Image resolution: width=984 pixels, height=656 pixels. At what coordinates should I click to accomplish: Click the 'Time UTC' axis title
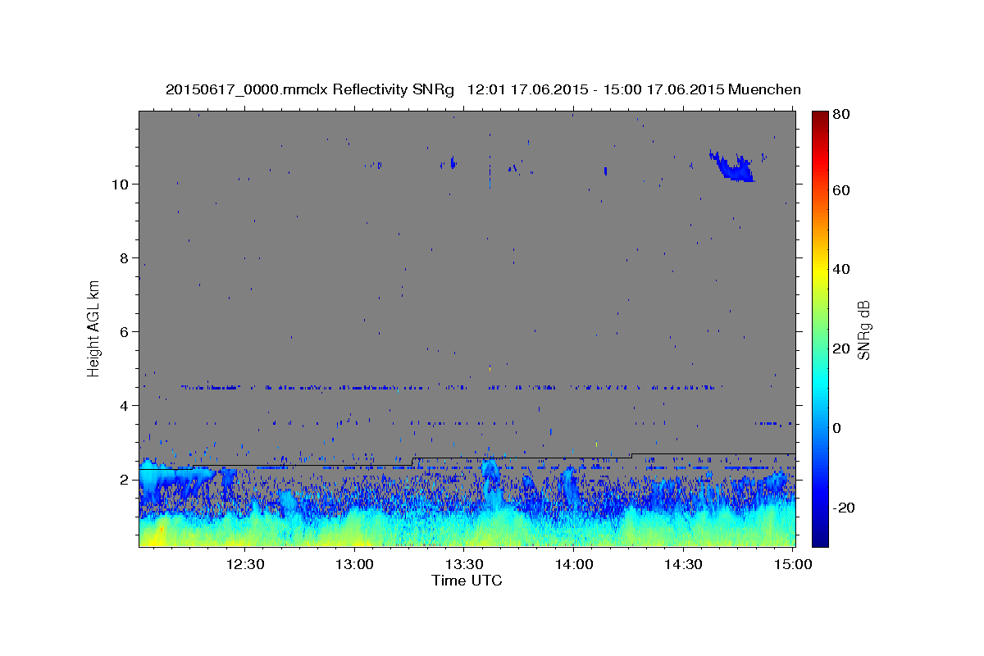click(x=467, y=581)
